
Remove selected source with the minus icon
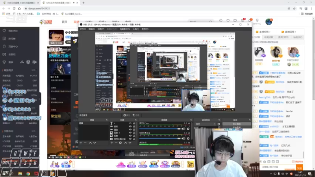[116, 143]
